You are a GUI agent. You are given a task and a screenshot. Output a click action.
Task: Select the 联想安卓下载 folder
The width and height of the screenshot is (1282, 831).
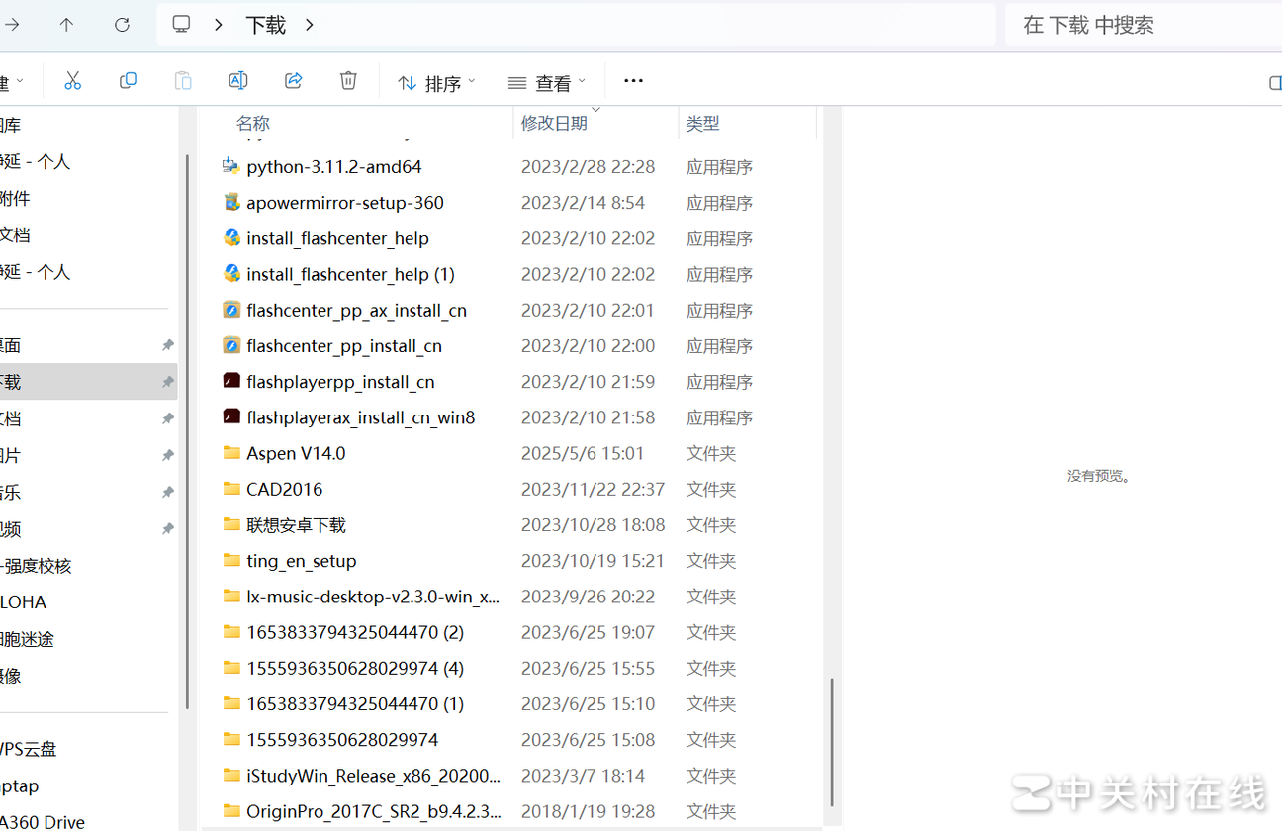click(x=296, y=524)
